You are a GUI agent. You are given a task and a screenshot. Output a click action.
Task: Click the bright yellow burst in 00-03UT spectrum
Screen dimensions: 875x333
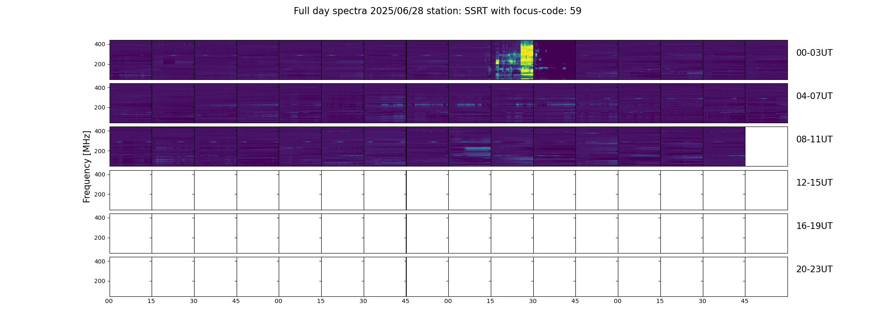[527, 60]
